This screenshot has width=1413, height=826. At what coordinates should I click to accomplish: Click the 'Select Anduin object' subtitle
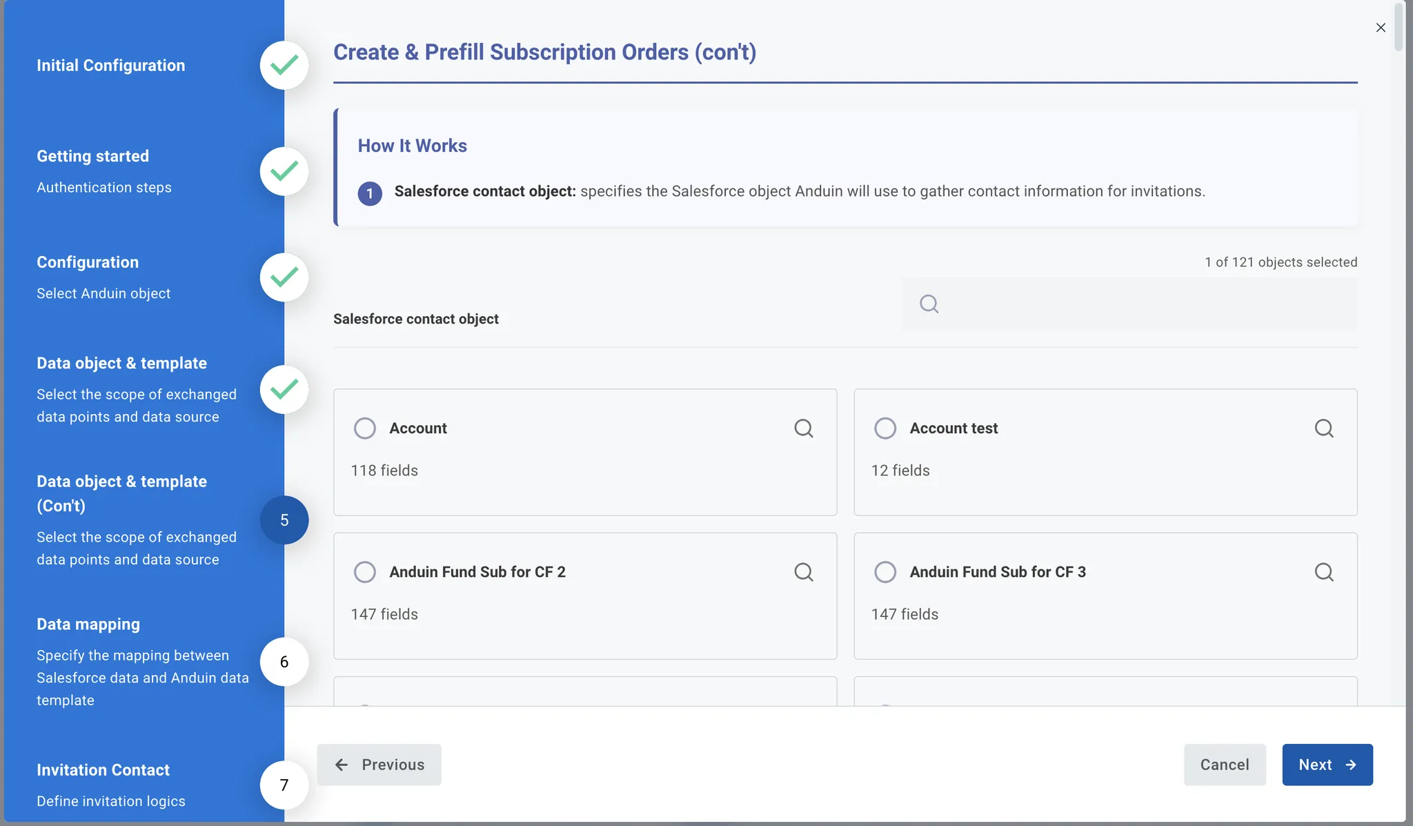(x=103, y=294)
